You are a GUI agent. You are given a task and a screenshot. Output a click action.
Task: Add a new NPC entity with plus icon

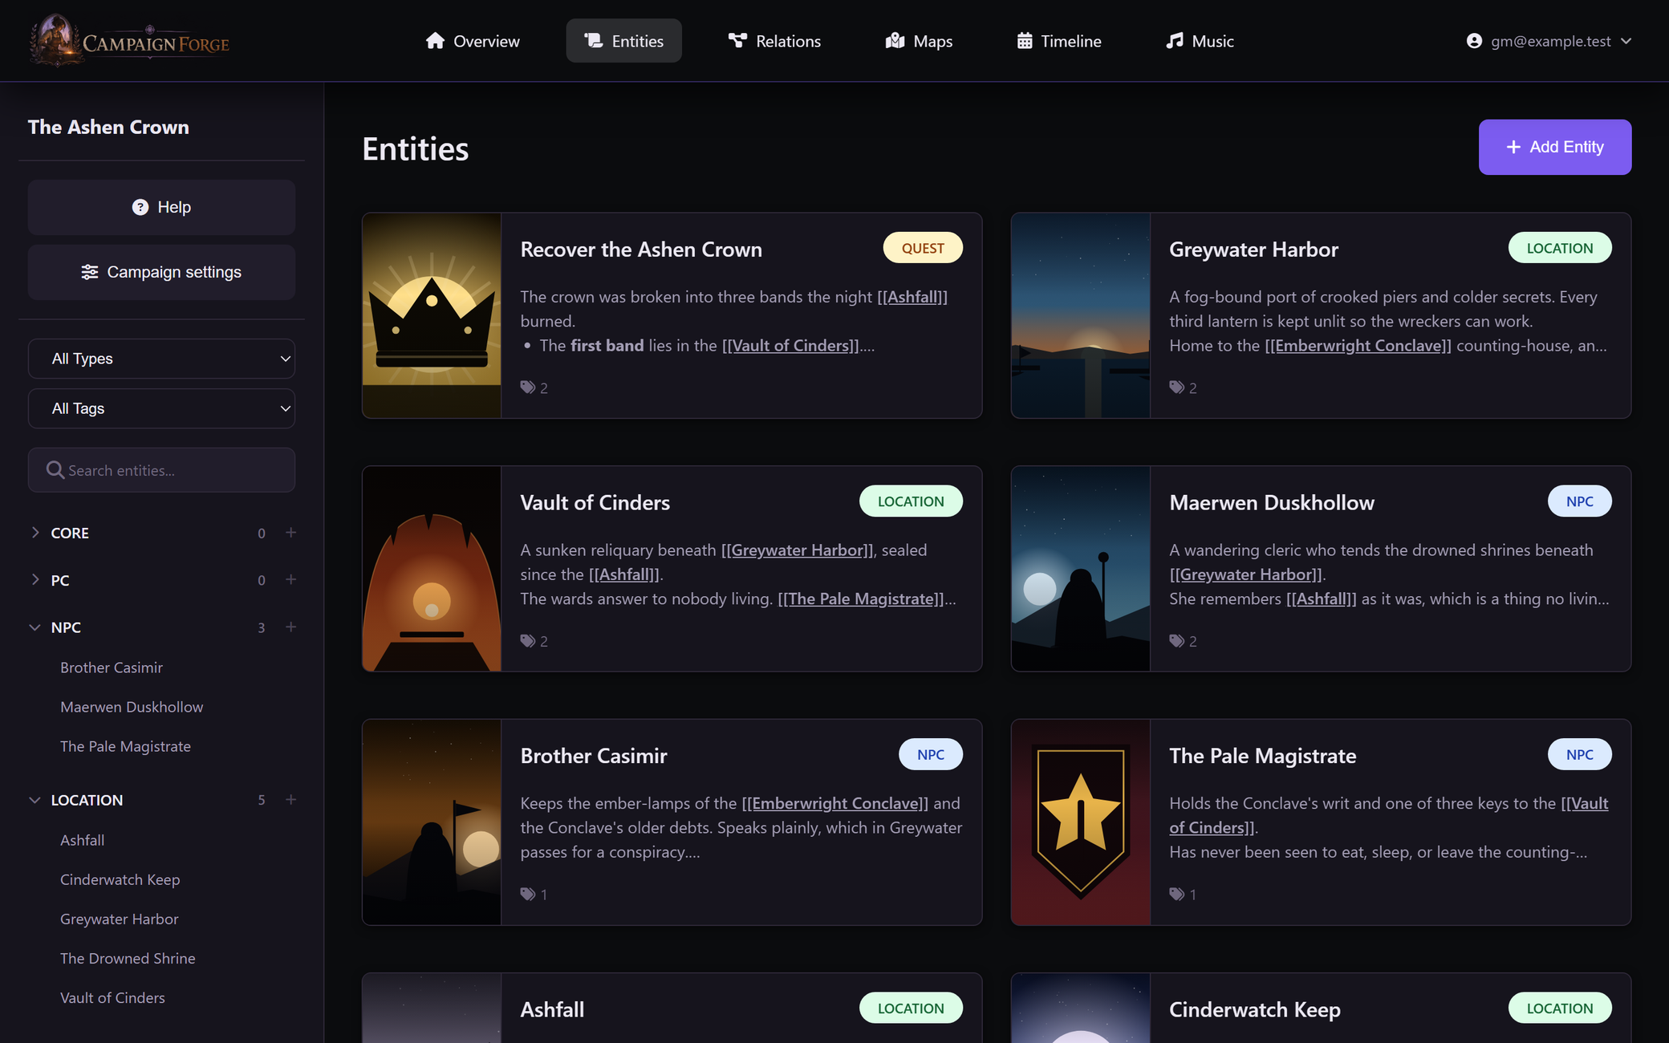coord(291,627)
